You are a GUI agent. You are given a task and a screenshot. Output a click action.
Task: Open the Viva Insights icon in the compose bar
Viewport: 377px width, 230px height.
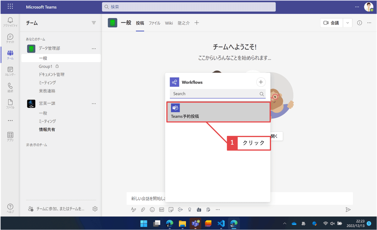point(199,210)
